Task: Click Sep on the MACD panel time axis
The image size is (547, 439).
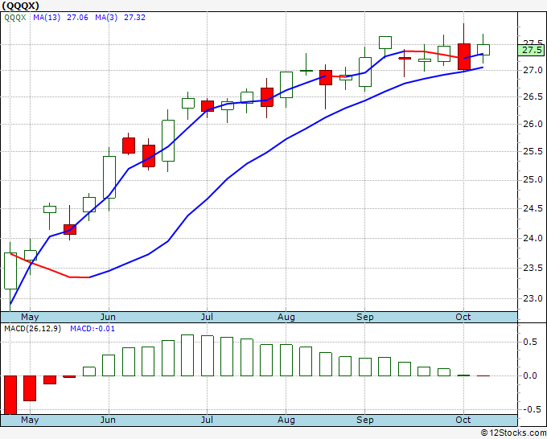Action: pos(365,420)
